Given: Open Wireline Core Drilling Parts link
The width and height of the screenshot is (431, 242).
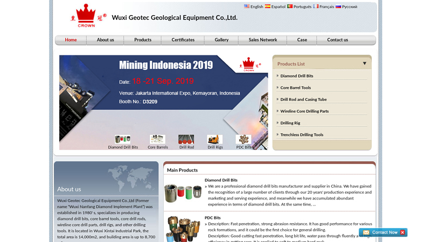Looking at the screenshot, I should [304, 111].
